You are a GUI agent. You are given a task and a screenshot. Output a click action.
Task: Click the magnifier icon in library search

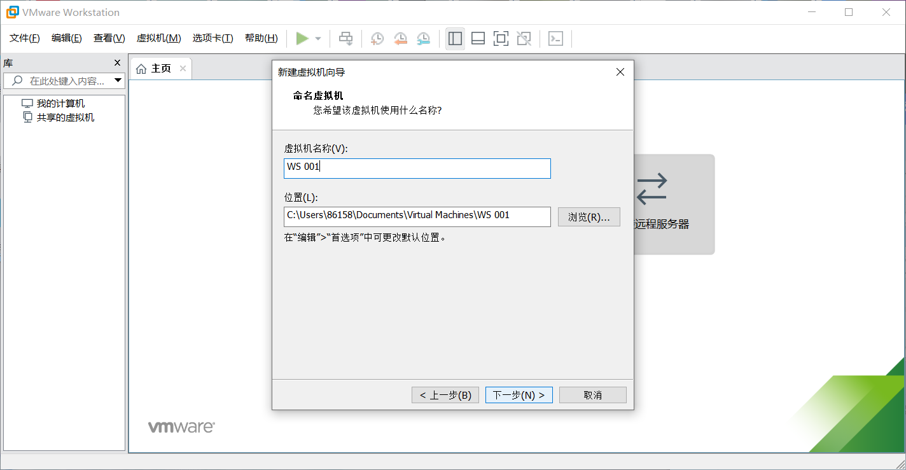pyautogui.click(x=17, y=81)
